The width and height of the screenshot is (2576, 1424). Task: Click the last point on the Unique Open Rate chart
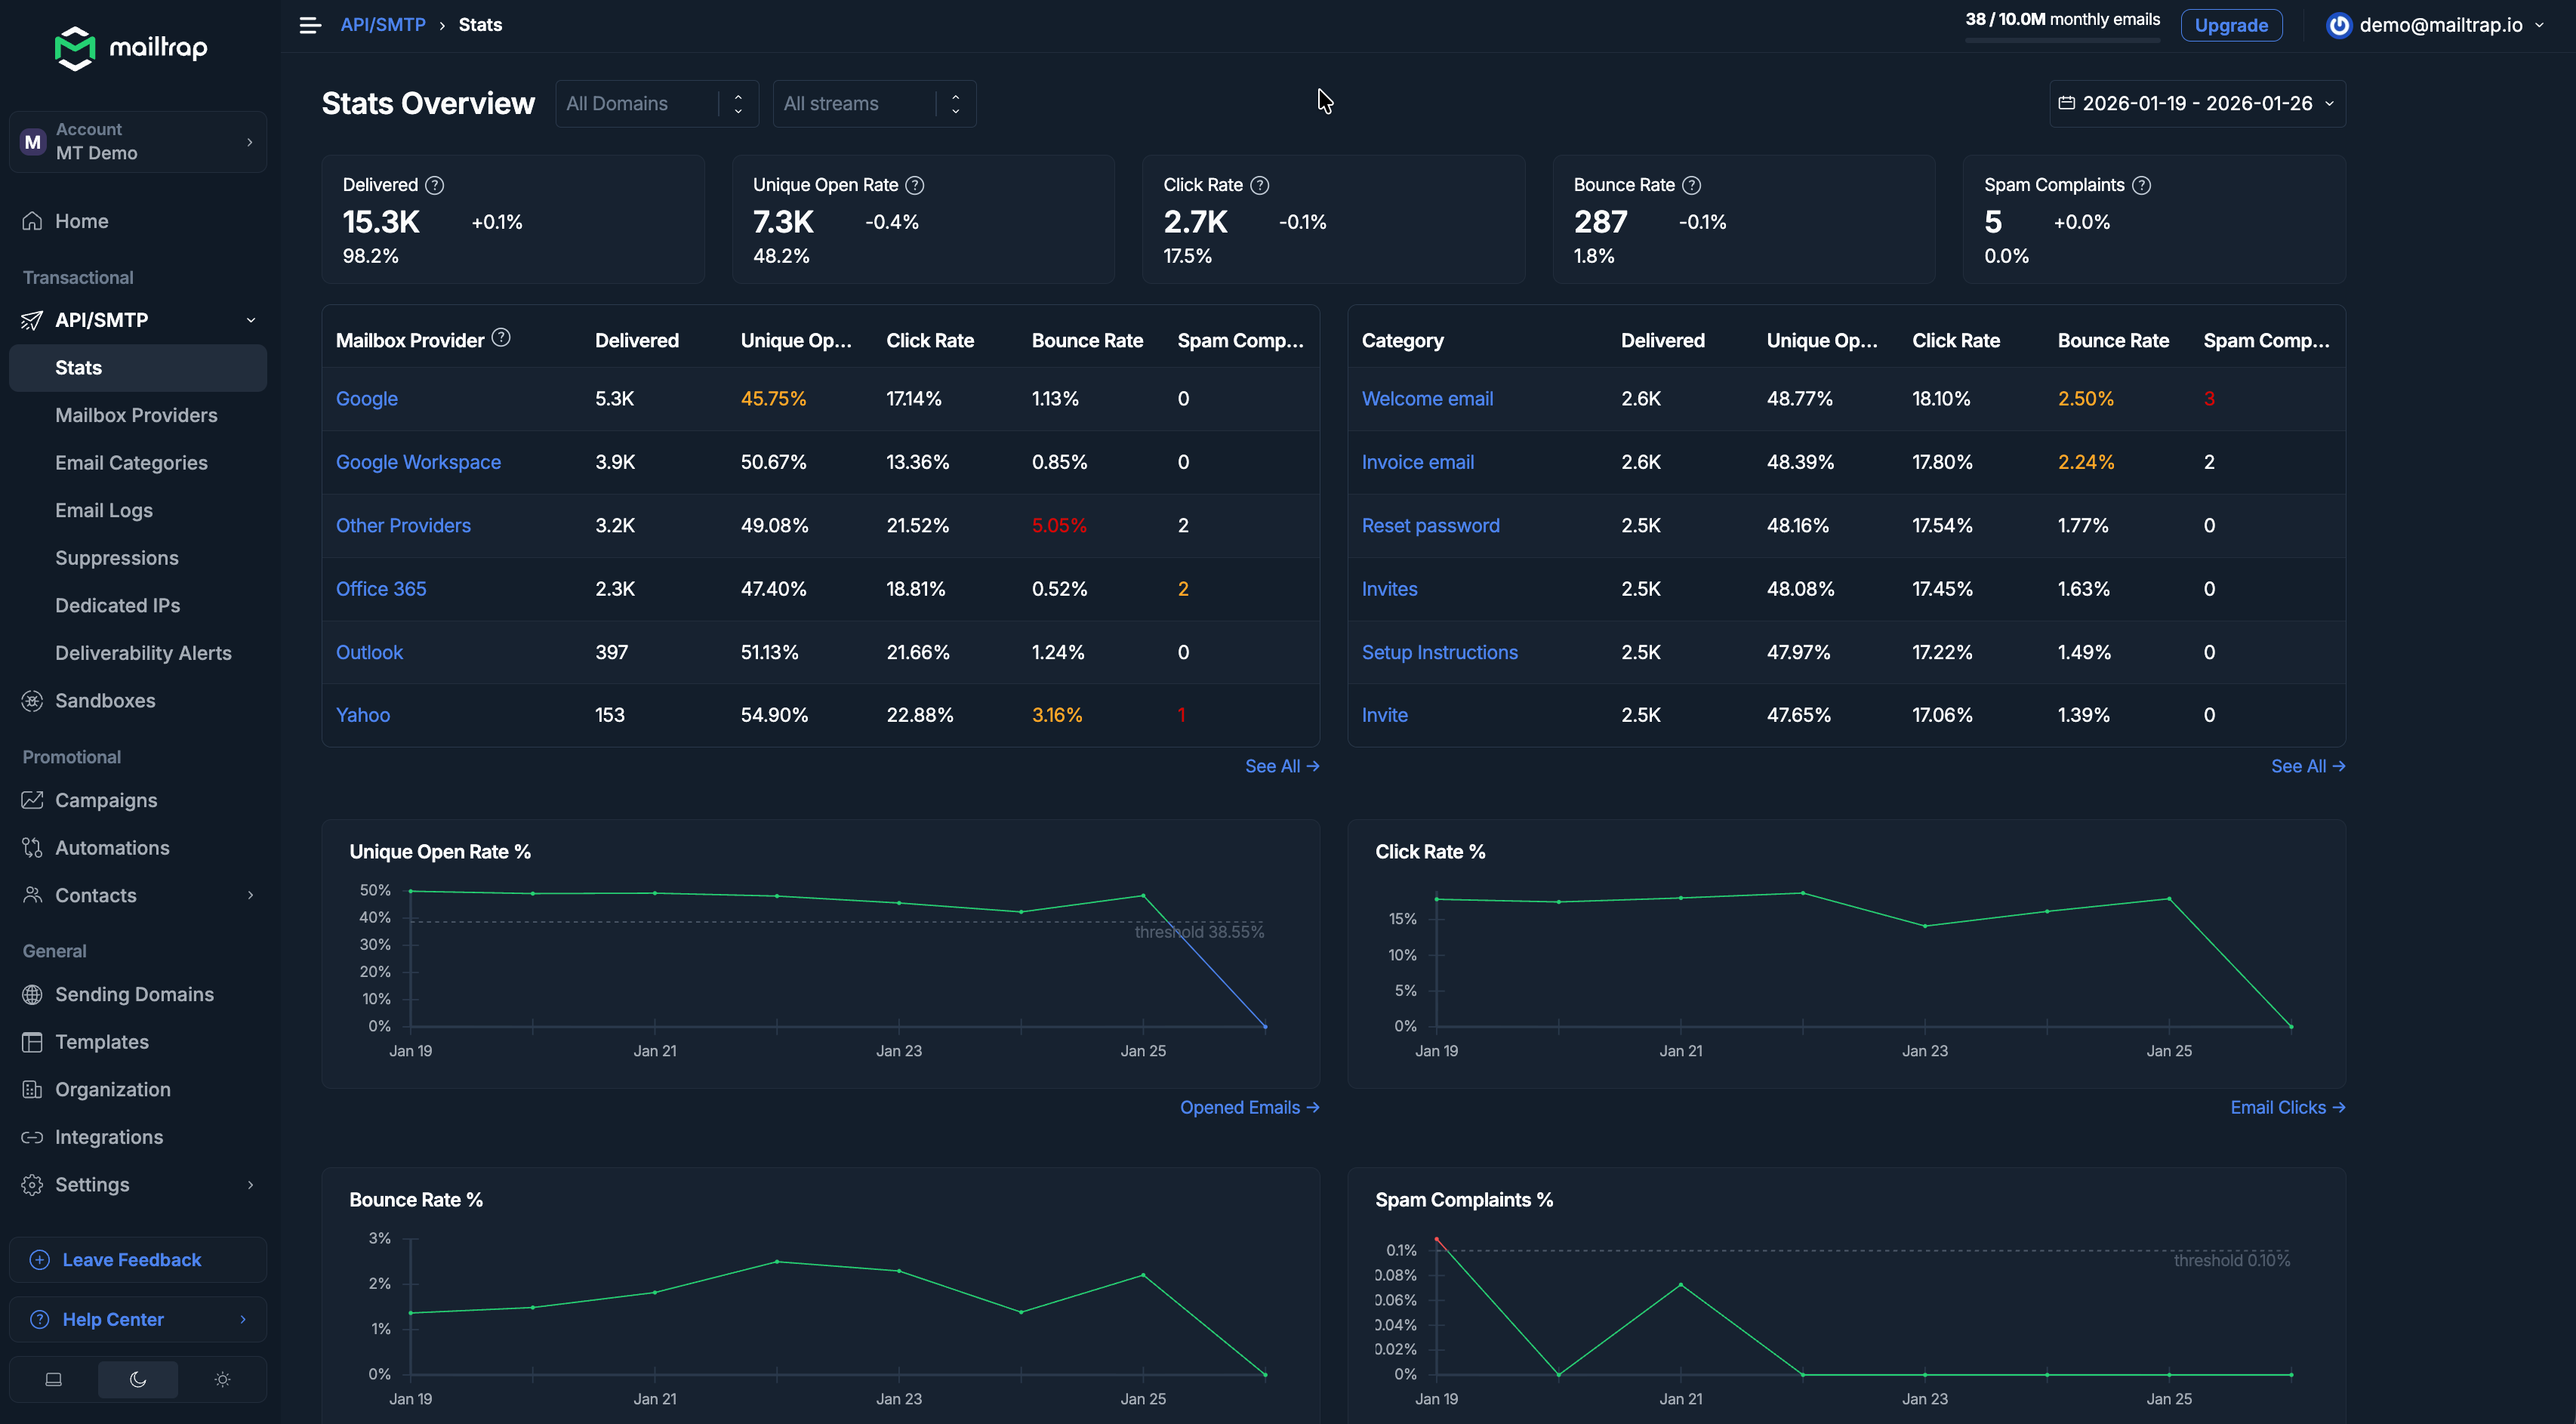(x=1265, y=1026)
